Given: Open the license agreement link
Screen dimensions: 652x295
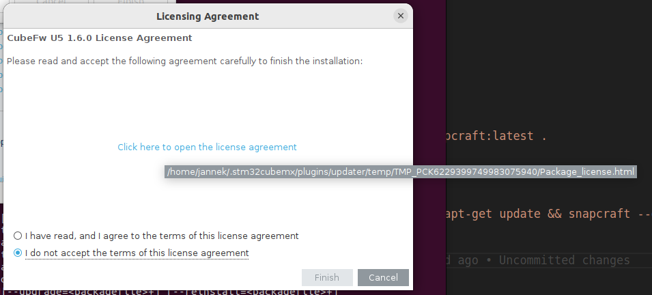Looking at the screenshot, I should coord(207,147).
